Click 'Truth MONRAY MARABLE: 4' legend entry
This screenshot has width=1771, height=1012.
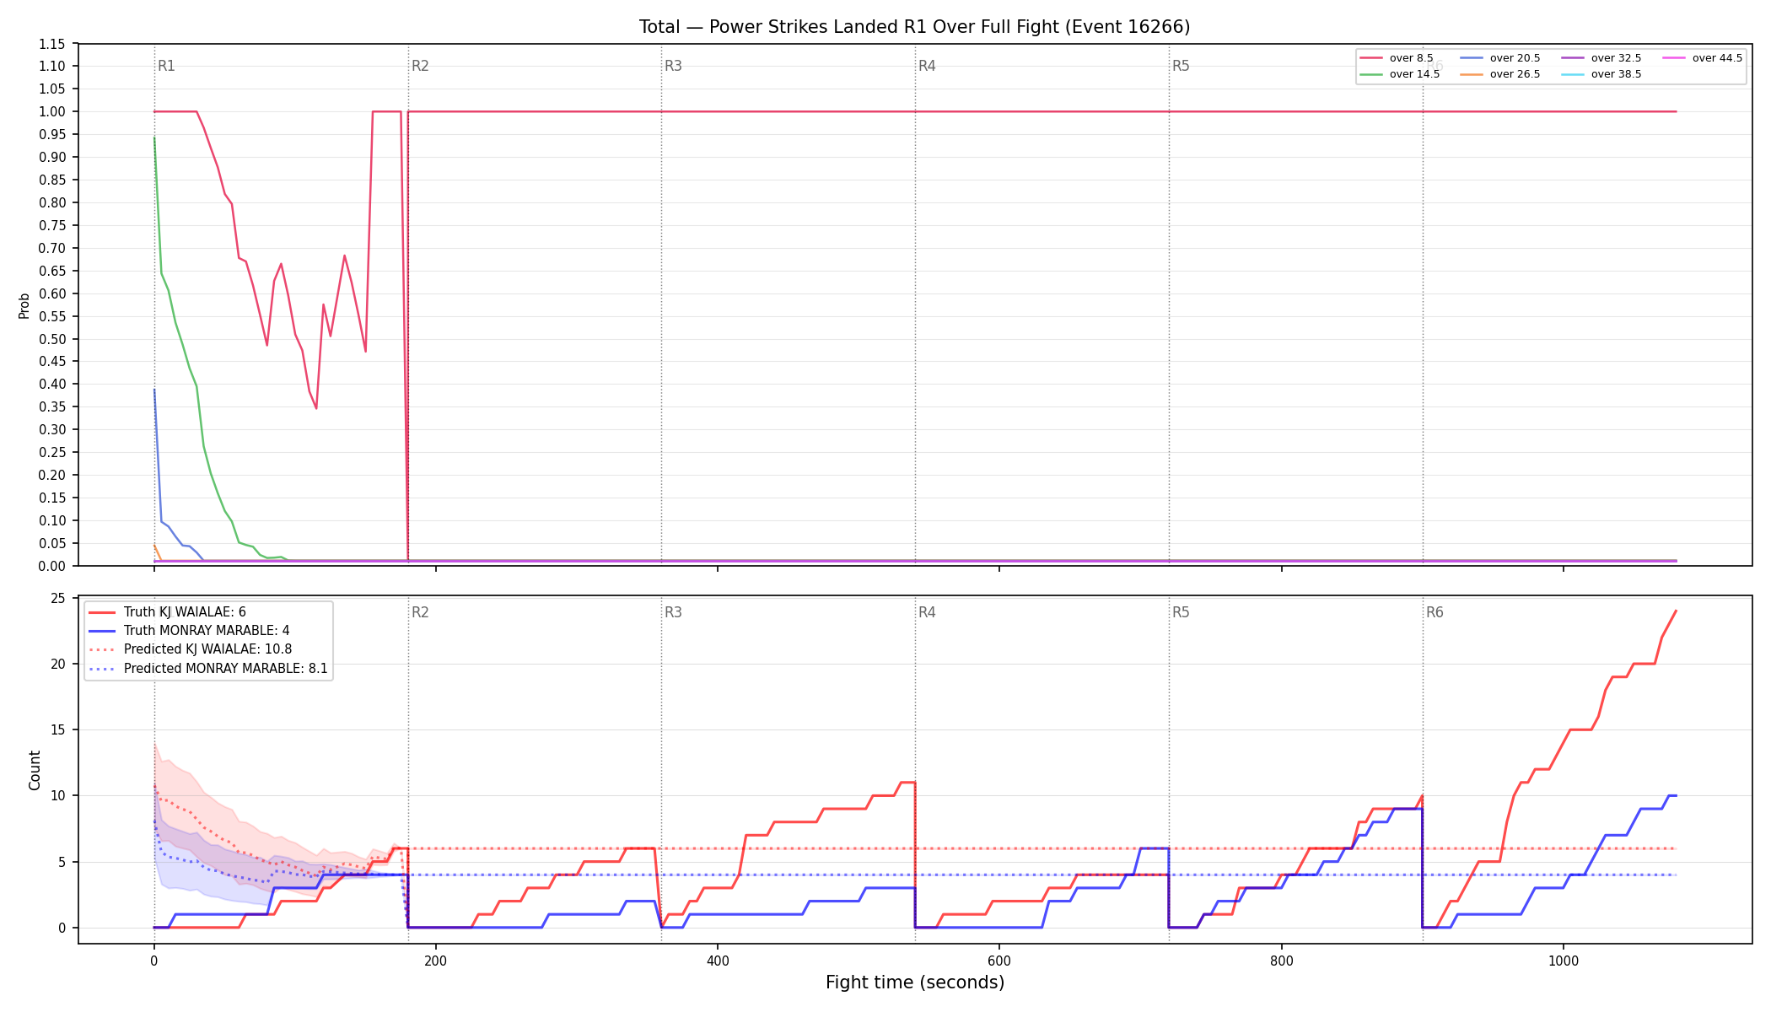click(189, 631)
